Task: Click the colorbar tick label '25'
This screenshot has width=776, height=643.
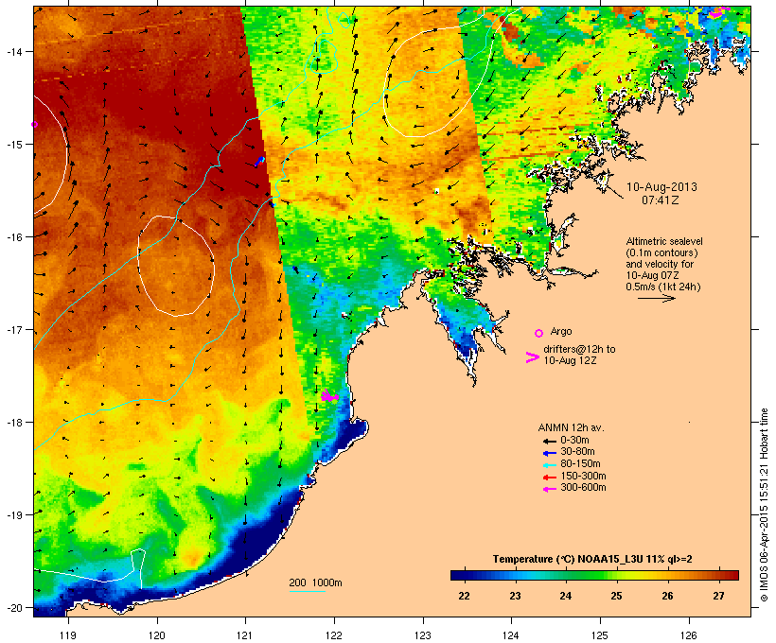Action: pyautogui.click(x=616, y=596)
